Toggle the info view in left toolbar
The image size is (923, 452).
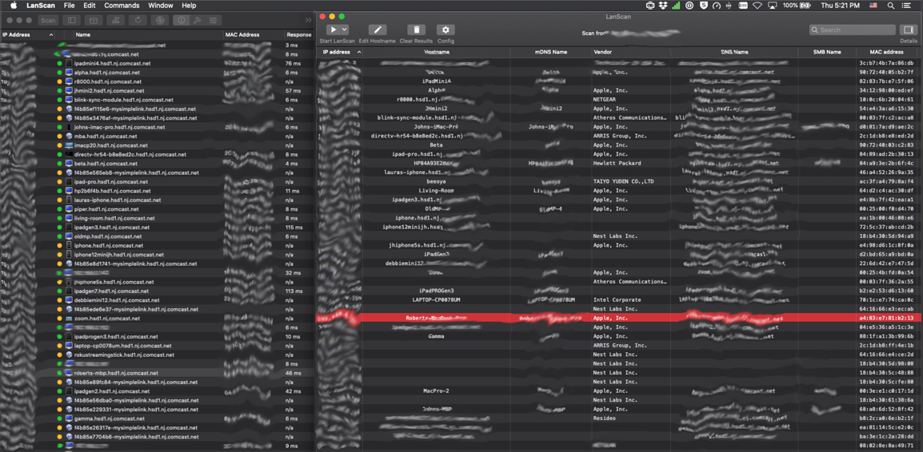(x=182, y=20)
